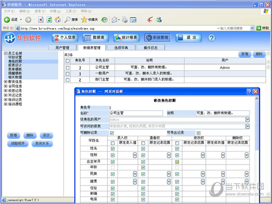
Task: Tick the select-all checkbox in roles table header
Action: [x=68, y=61]
